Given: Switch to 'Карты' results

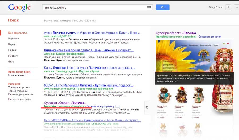Looking at the screenshot, I should pyautogui.click(x=12, y=44).
